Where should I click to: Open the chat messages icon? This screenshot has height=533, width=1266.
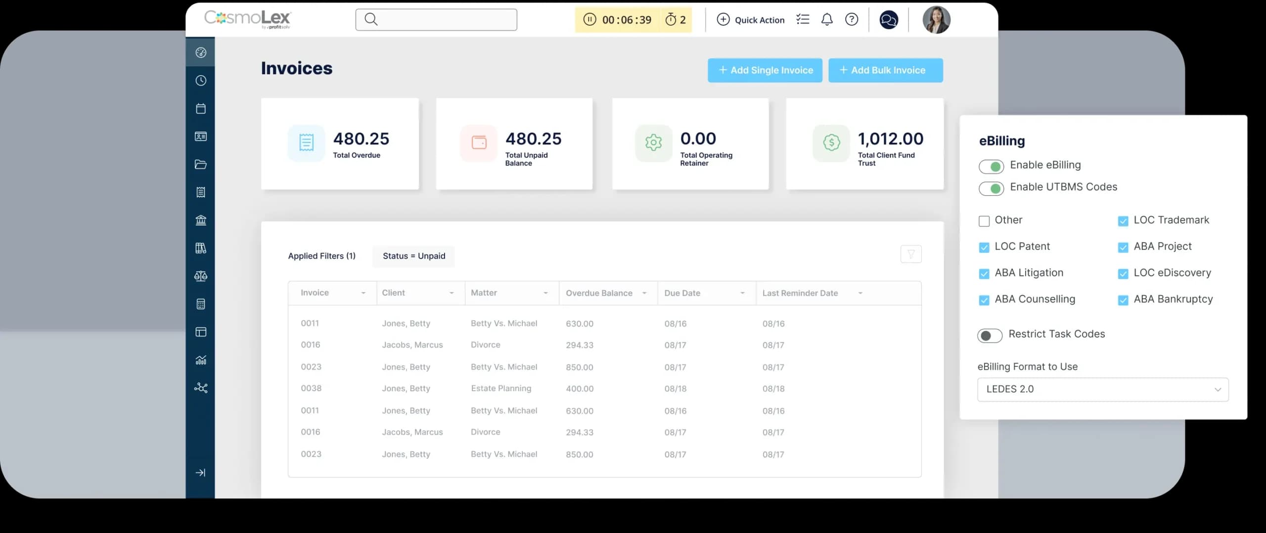point(888,20)
